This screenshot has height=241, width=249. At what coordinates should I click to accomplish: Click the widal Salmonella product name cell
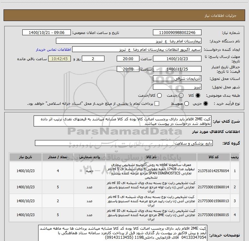click(151, 171)
